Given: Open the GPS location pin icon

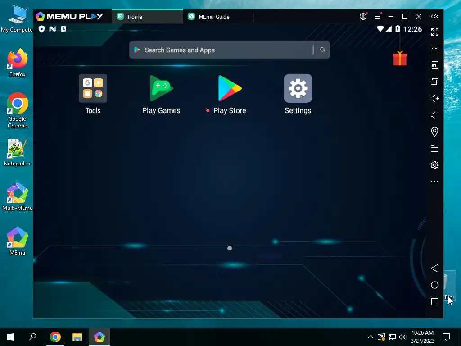Looking at the screenshot, I should tap(434, 132).
